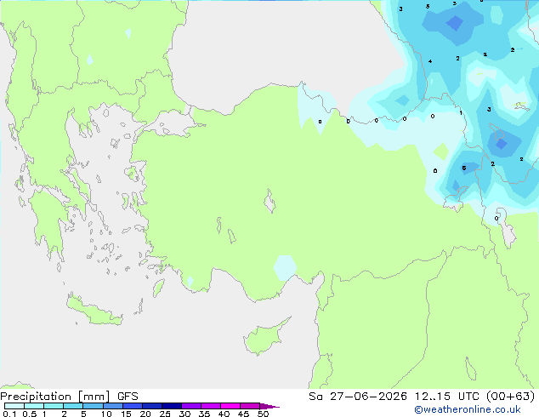Click the '0.1' legend scale label
The width and height of the screenshot is (539, 417).
[9, 414]
